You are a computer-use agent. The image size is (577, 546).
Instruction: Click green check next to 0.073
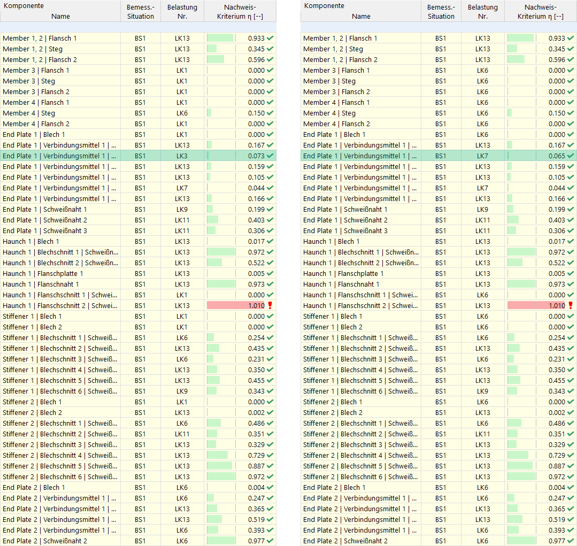tap(270, 156)
